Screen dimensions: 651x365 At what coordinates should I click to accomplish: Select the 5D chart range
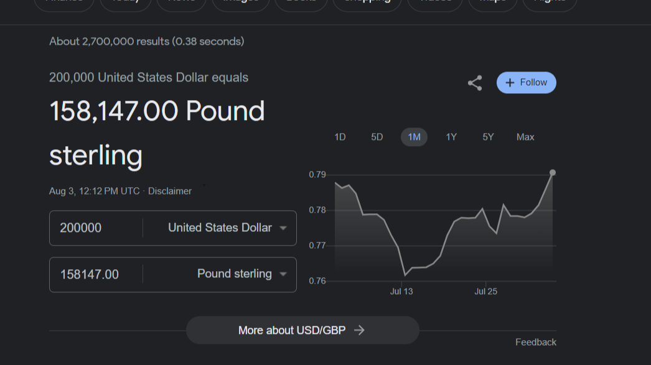[377, 137]
